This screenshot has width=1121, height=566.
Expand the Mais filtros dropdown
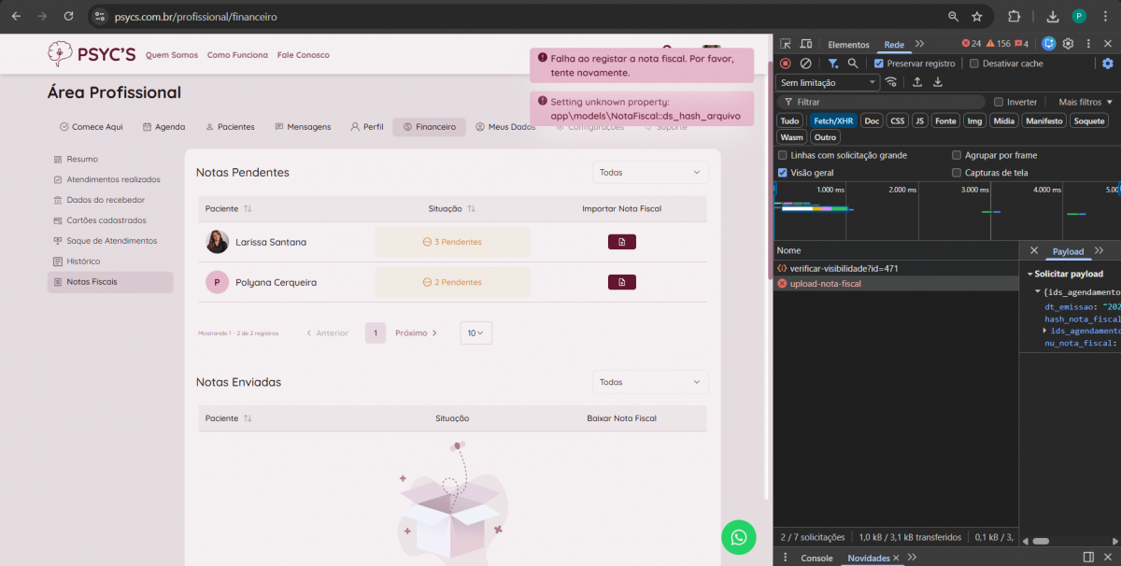pyautogui.click(x=1086, y=102)
